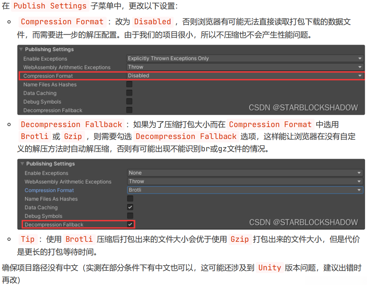Uncheck Data Caching in the Brotli panel
The image size is (367, 288).
(x=130, y=207)
